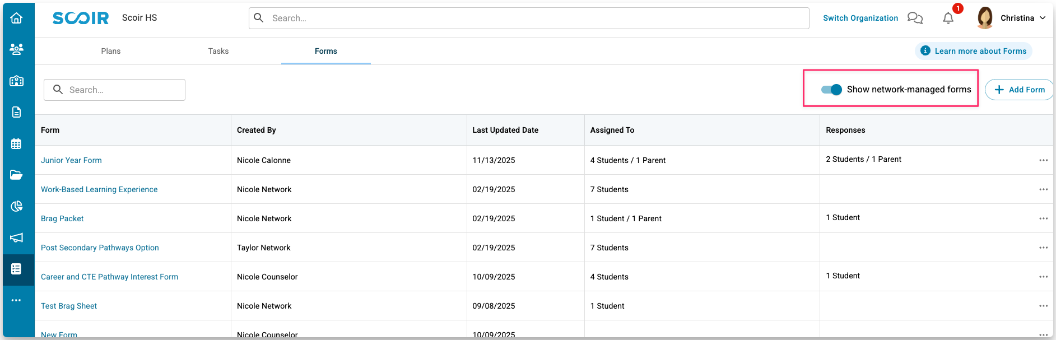Open more options ellipsis in sidebar

coord(17,300)
